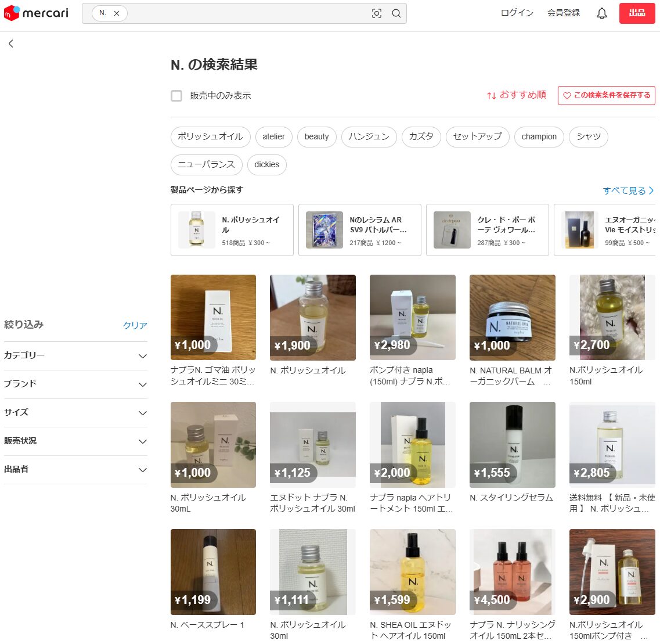
Task: Select the beauty keyword chip
Action: click(316, 137)
